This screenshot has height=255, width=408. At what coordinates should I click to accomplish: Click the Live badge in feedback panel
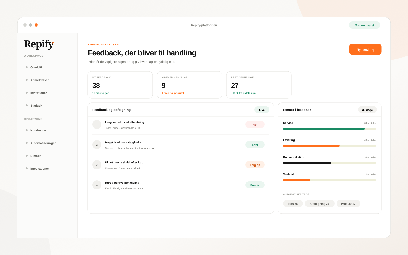pos(262,110)
